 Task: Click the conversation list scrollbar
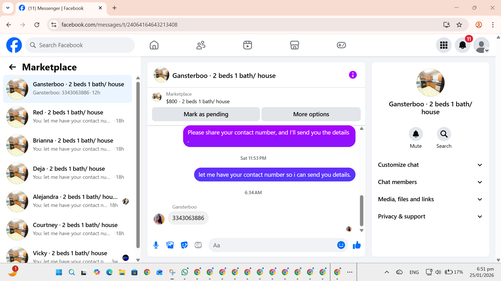tap(138, 165)
